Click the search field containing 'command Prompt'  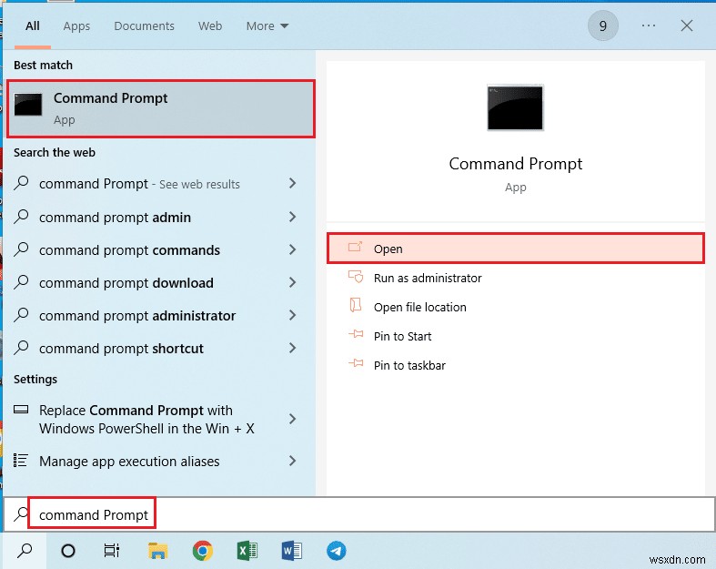point(359,514)
